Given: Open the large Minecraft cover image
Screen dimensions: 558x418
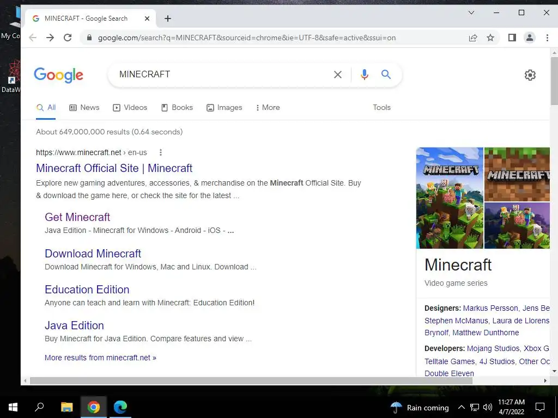Looking at the screenshot, I should [450, 198].
